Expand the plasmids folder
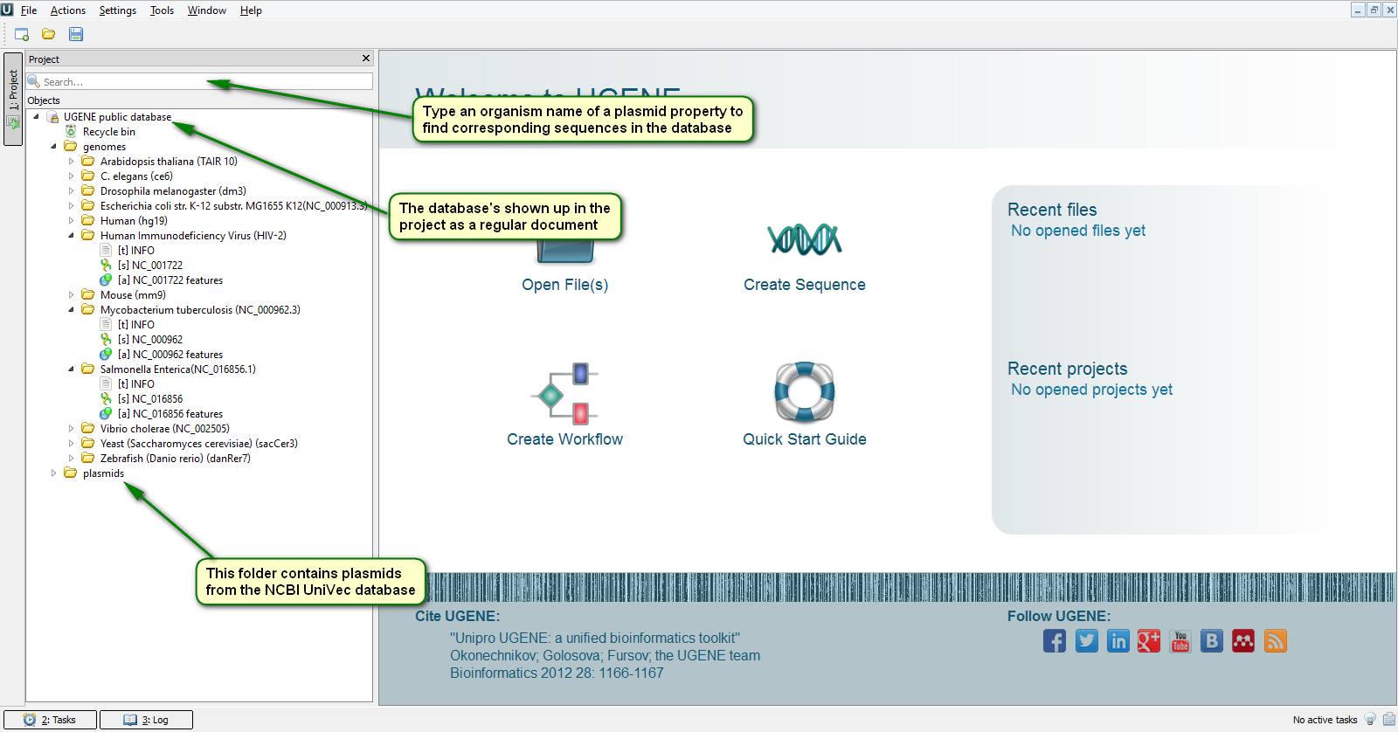1398x732 pixels. pos(53,473)
